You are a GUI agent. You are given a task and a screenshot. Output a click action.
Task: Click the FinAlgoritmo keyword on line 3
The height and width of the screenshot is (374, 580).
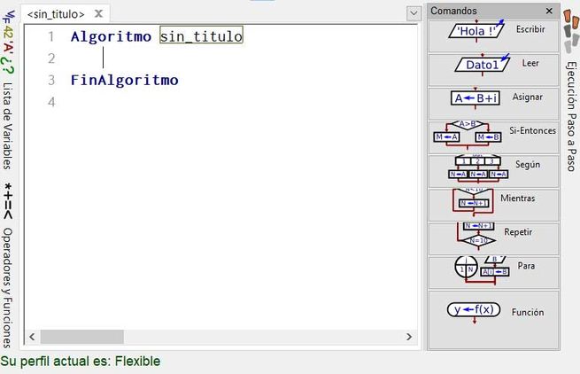pos(125,80)
